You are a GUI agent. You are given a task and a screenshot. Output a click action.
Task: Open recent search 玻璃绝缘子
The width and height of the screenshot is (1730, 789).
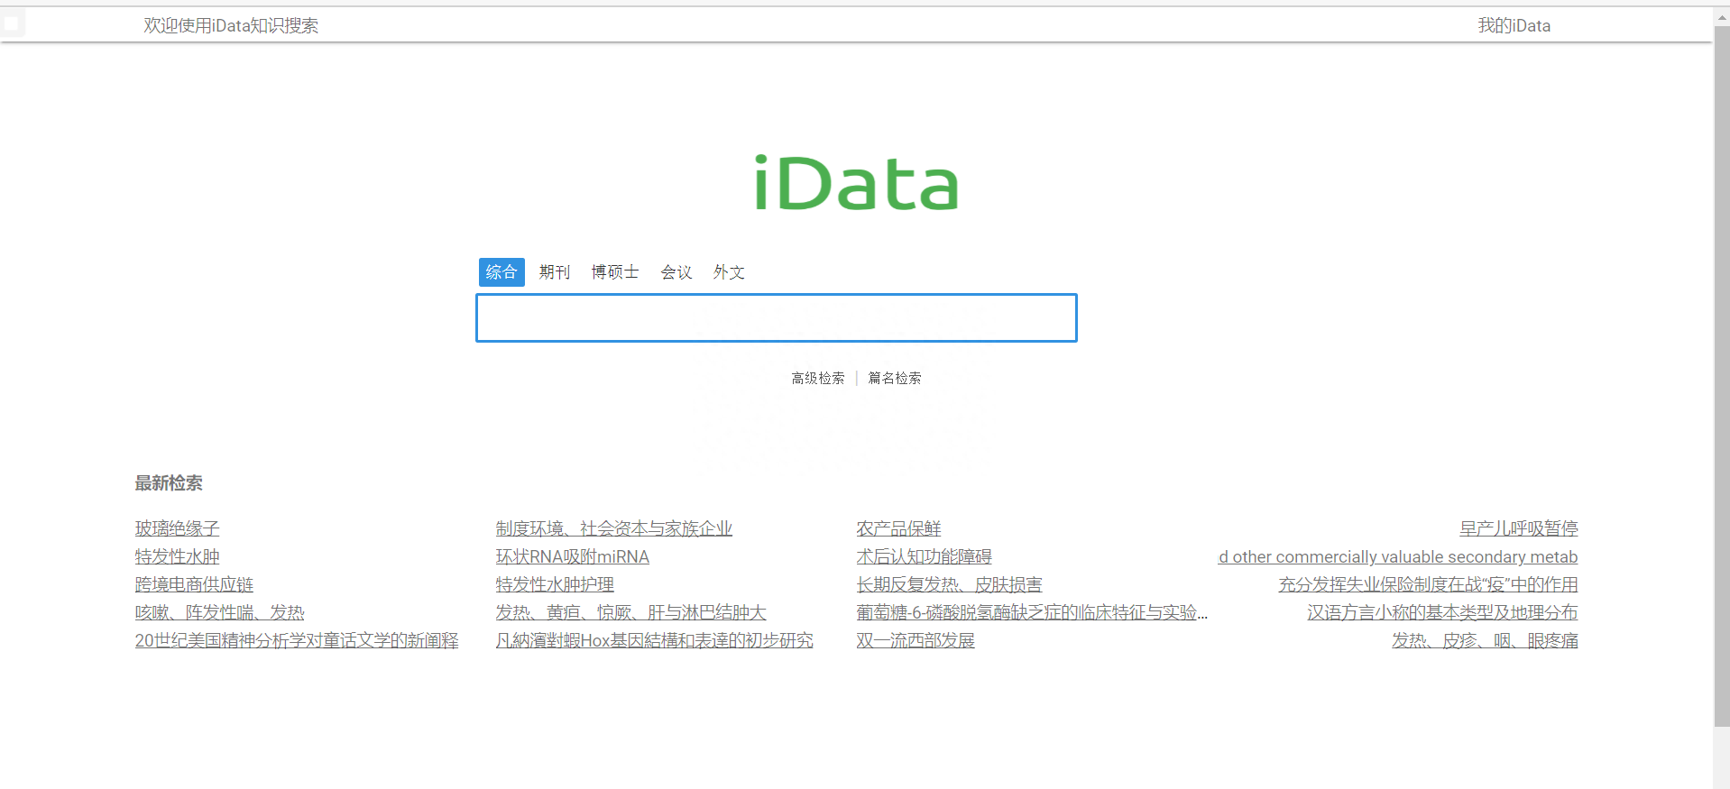coord(178,528)
